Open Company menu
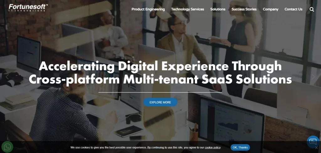This screenshot has width=321, height=153. (x=271, y=9)
